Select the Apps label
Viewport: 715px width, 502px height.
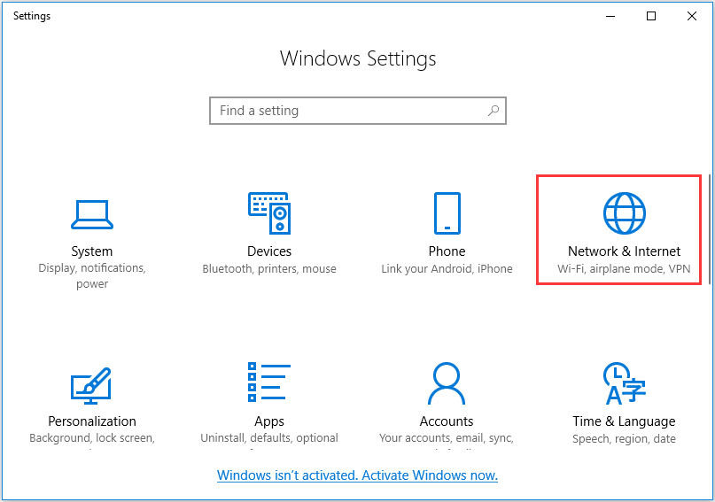(x=269, y=421)
